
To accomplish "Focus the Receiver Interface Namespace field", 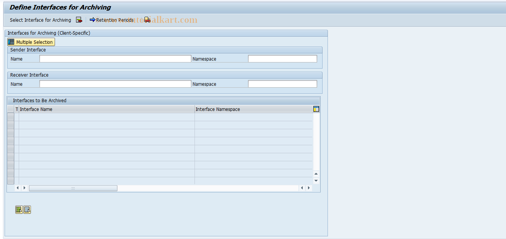I will pyautogui.click(x=282, y=84).
